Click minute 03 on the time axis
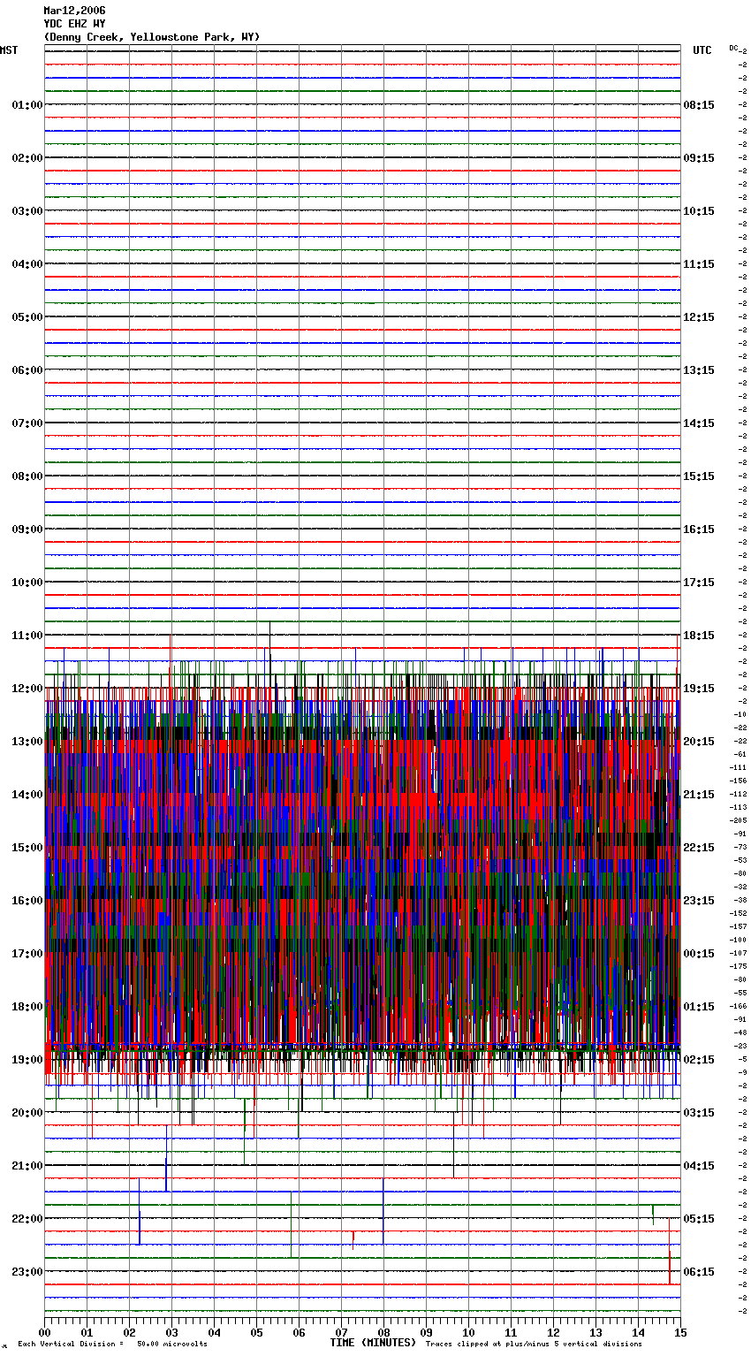The image size is (751, 1356). pyautogui.click(x=172, y=1332)
